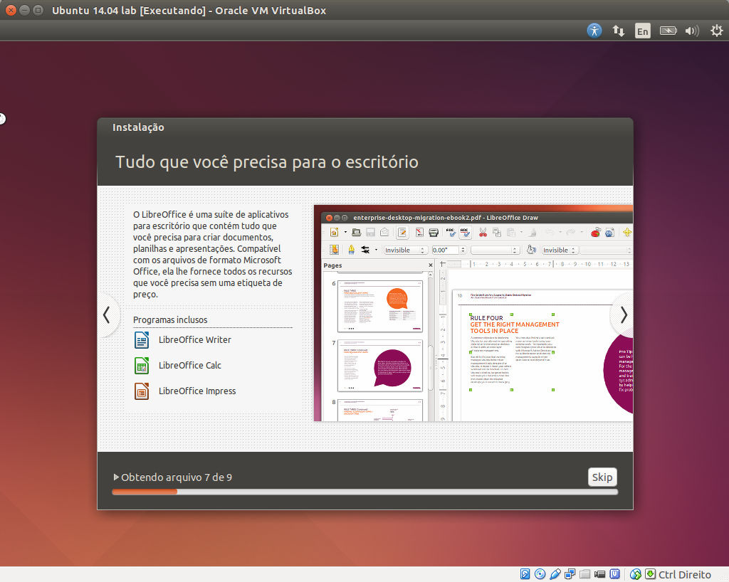The height and width of the screenshot is (582, 729).
Task: Click the Cut scissors icon in Draw slide
Action: point(483,232)
